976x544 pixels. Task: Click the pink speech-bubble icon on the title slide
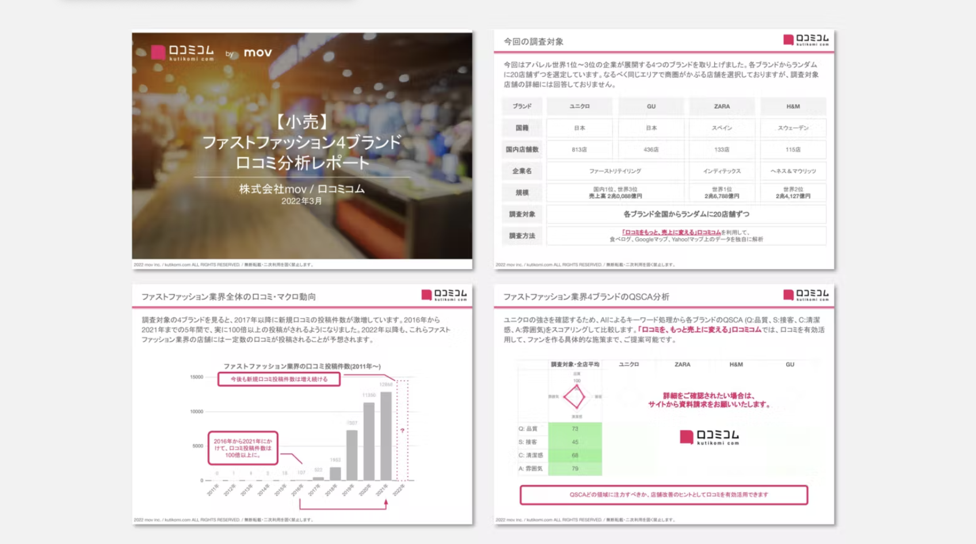point(158,52)
